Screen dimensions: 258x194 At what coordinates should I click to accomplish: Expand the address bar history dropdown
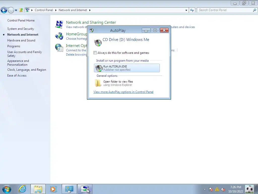(x=186, y=10)
